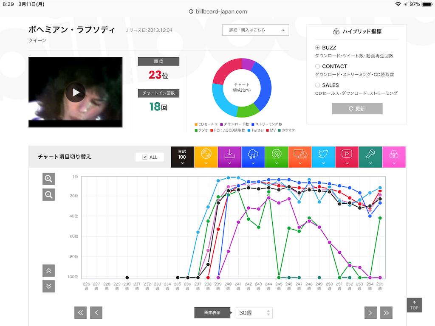Viewport: 435px width, 326px height.
Task: Click the 画面表示 label button
Action: click(x=212, y=313)
